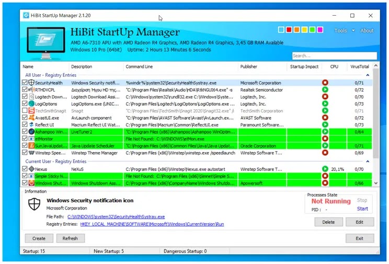Click the Search input field

[334, 55]
